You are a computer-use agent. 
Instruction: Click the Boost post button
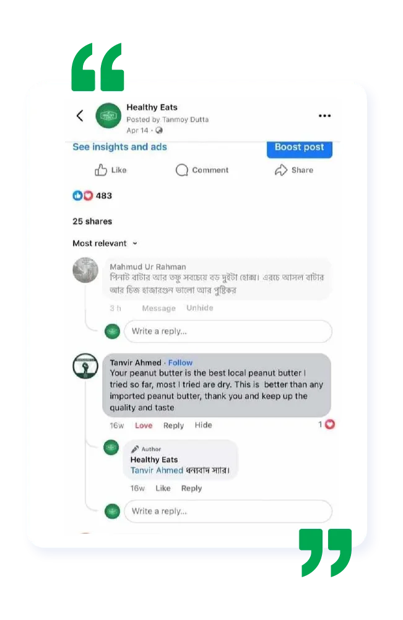(x=299, y=148)
